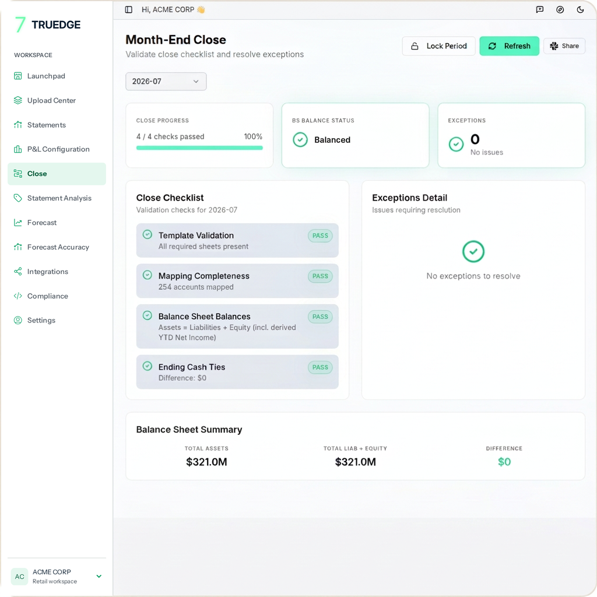Open Integrations from the sidebar
Image resolution: width=597 pixels, height=597 pixels.
coord(57,272)
